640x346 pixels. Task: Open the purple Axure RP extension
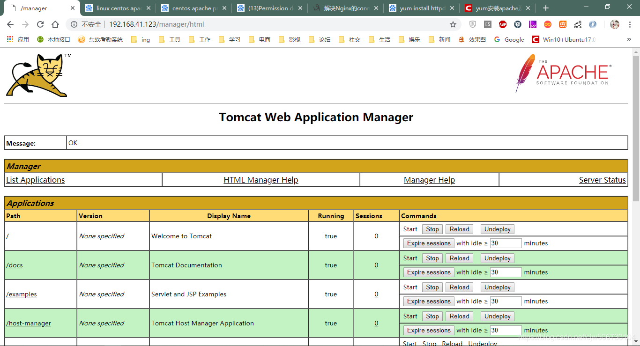(x=533, y=24)
